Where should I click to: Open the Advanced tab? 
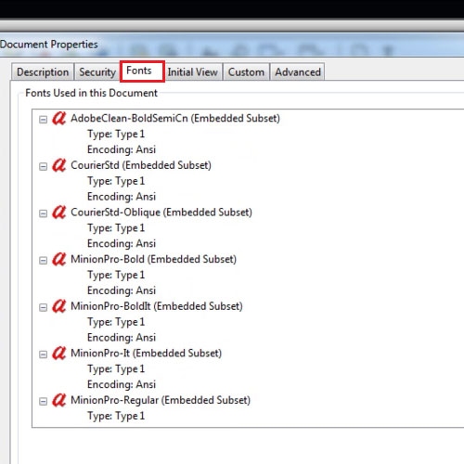(298, 72)
